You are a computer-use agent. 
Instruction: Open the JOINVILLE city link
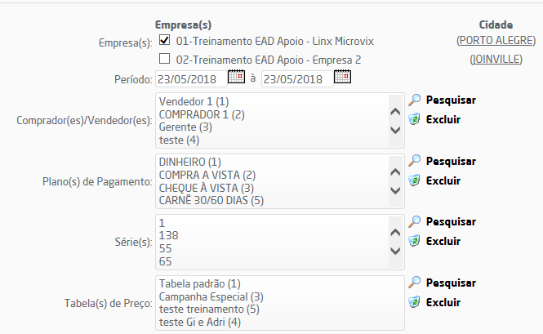click(496, 59)
